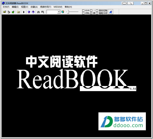This screenshot has width=153, height=139.
Task: Click the toolbar speed slider thumb
Action: pos(68,12)
